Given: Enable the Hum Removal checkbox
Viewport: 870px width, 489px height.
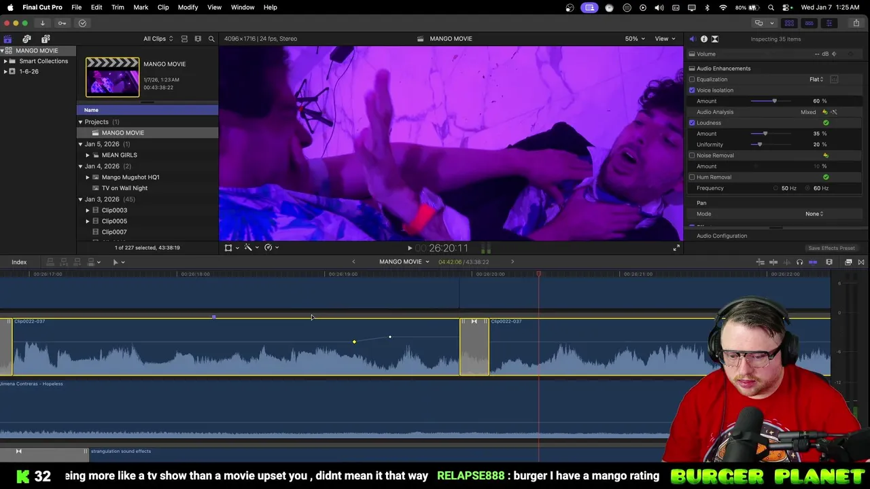Looking at the screenshot, I should 692,177.
